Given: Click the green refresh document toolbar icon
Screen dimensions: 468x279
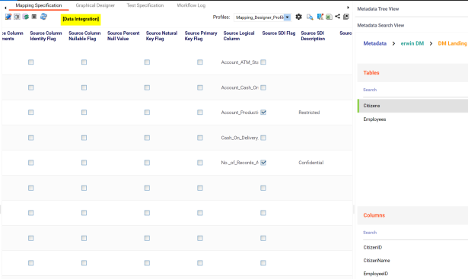Looking at the screenshot, I should [26, 17].
